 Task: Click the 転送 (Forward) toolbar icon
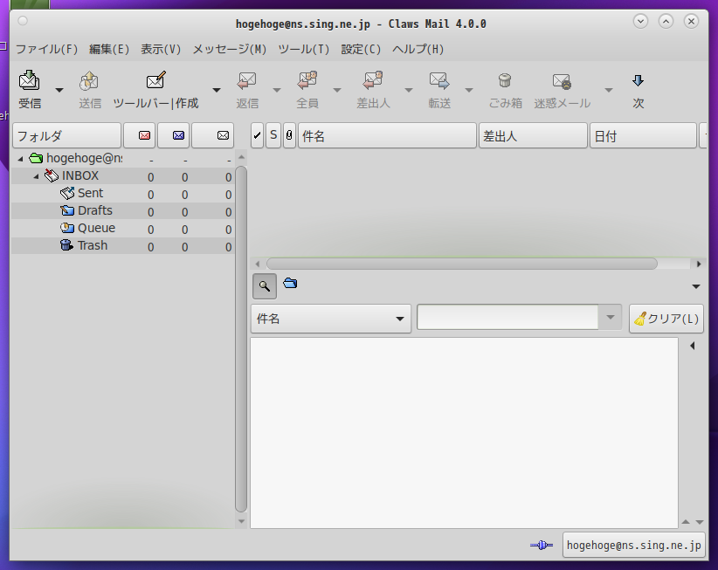439,81
